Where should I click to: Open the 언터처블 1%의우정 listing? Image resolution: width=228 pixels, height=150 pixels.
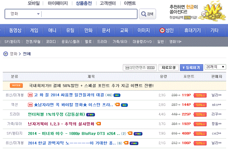click(x=56, y=114)
